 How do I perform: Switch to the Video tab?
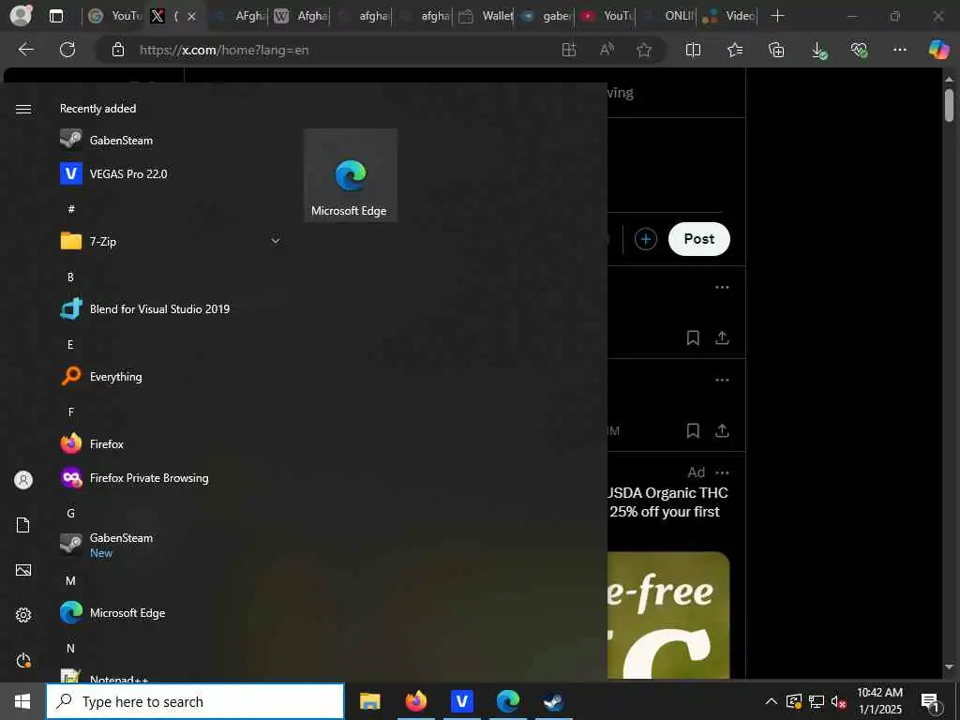727,16
